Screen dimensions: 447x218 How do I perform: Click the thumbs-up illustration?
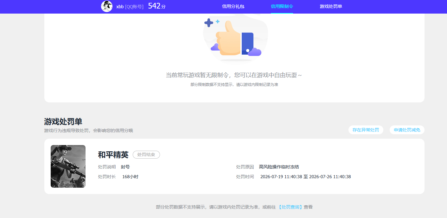[x=235, y=39]
